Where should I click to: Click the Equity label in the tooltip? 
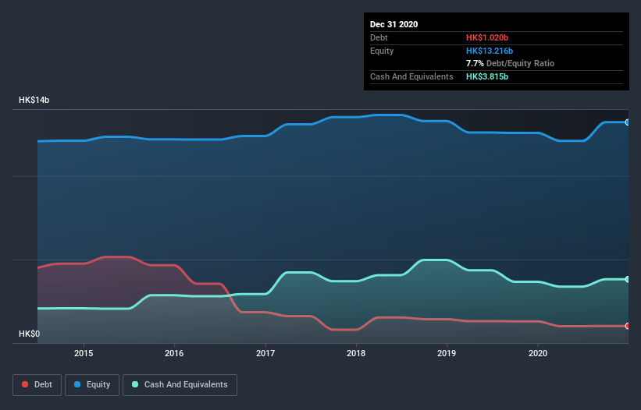coord(382,51)
